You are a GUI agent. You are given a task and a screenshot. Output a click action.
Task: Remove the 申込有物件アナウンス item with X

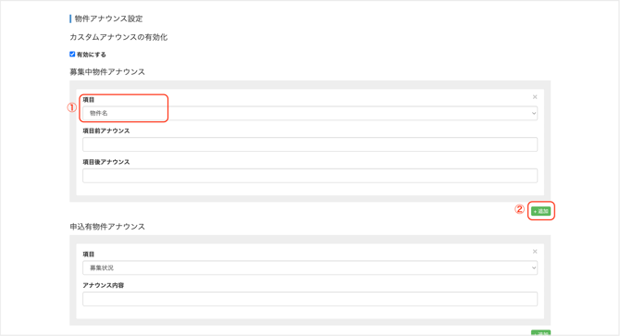pyautogui.click(x=535, y=252)
